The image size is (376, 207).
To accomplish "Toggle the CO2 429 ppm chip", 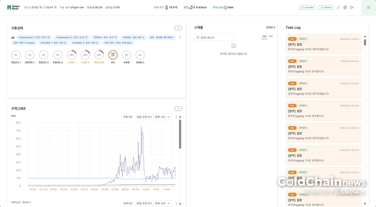I will coord(118,43).
